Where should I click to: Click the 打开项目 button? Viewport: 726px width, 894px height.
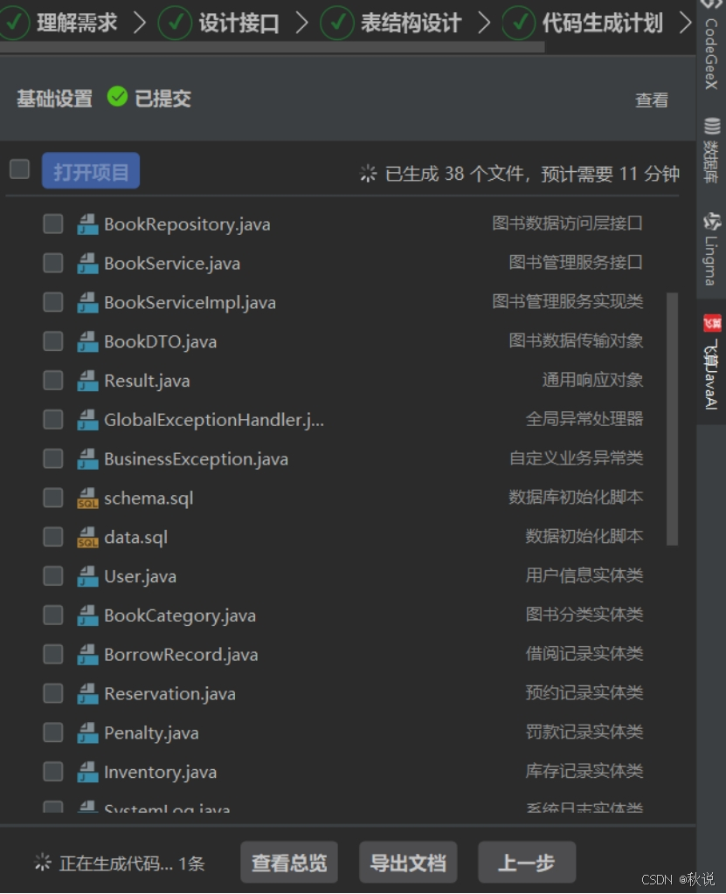[x=90, y=171]
